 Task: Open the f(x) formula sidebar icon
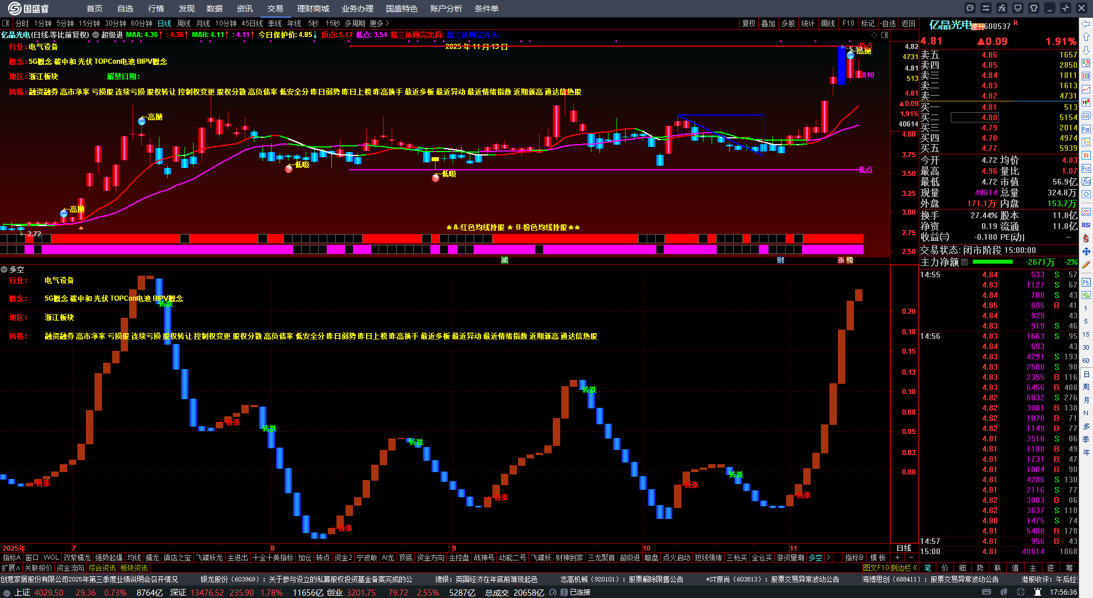point(1086,182)
